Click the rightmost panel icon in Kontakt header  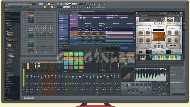(181, 13)
